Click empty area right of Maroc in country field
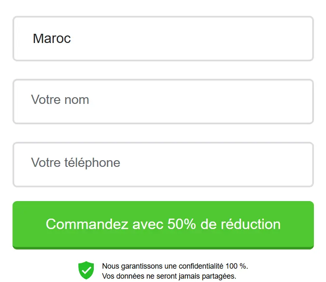The height and width of the screenshot is (282, 326). point(208,39)
